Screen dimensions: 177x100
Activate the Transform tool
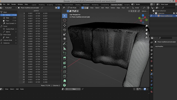click(x=65, y=39)
